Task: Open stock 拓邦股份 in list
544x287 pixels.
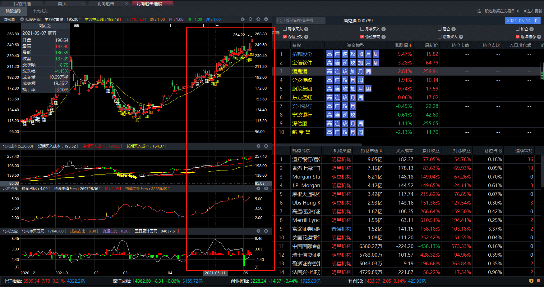Action: [x=302, y=54]
